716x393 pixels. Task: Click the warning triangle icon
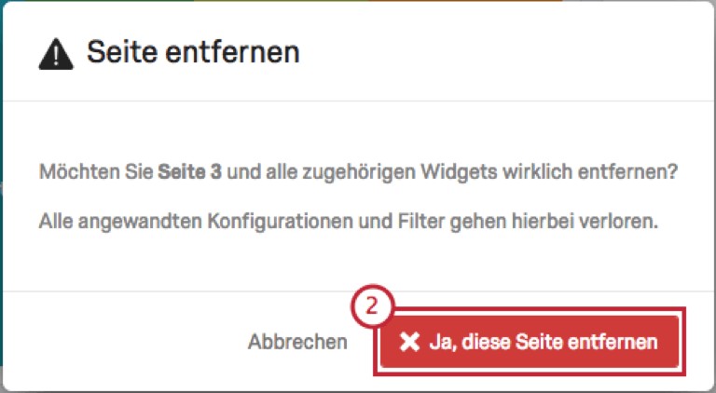[56, 54]
